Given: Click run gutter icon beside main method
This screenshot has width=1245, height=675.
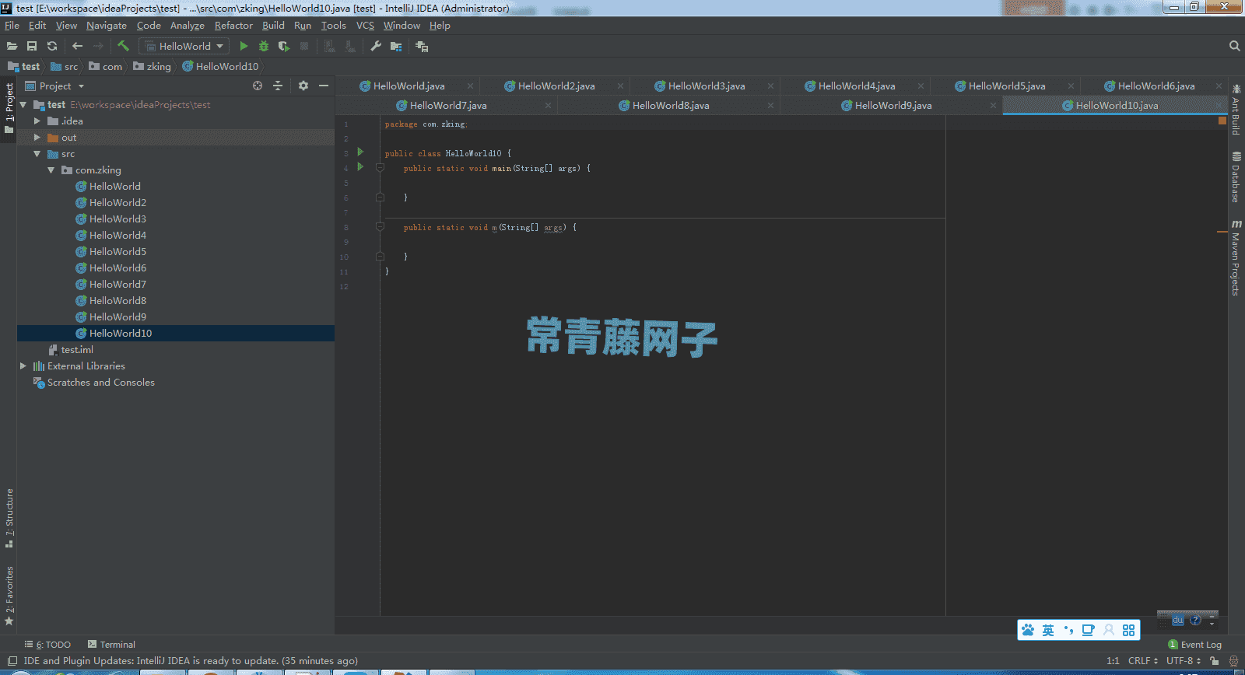Looking at the screenshot, I should coord(360,166).
